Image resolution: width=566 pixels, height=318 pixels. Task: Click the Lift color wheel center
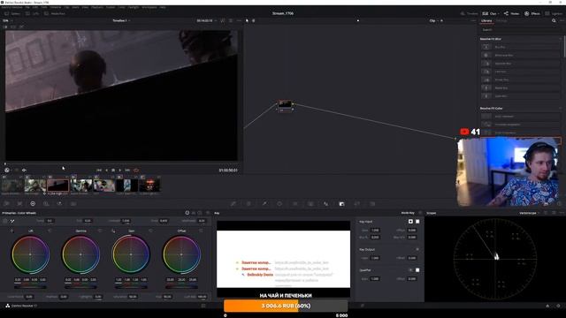(x=30, y=254)
